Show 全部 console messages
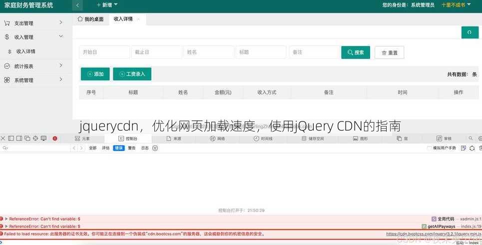 point(92,148)
